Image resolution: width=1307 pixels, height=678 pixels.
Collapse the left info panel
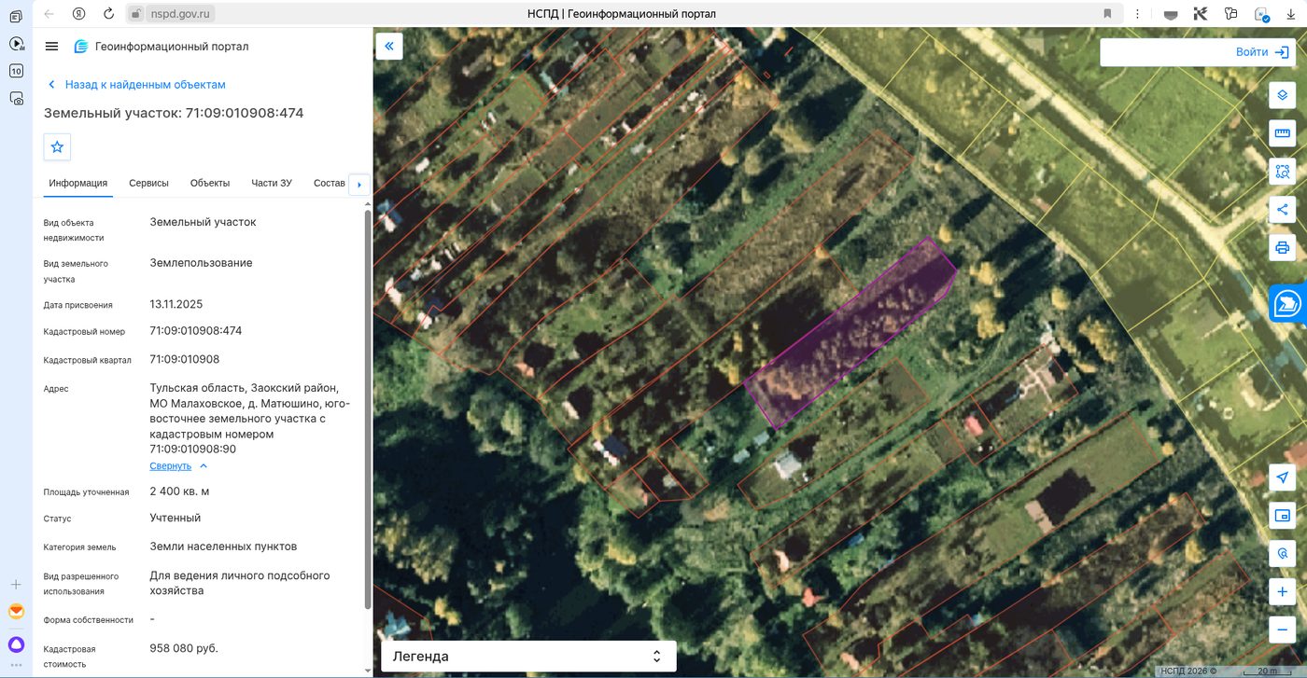[389, 47]
